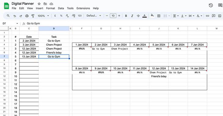Print the spreadsheet
The width and height of the screenshot is (223, 116).
[x=27, y=16]
